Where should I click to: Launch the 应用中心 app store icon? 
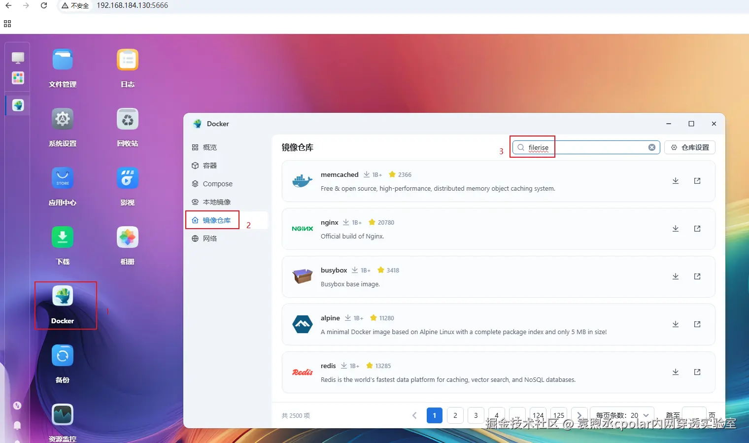click(x=63, y=178)
